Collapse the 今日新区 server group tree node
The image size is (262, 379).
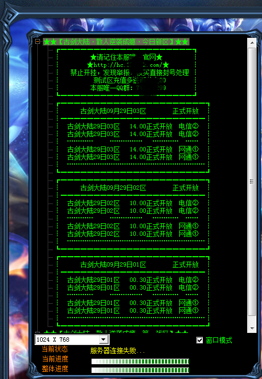point(37,42)
